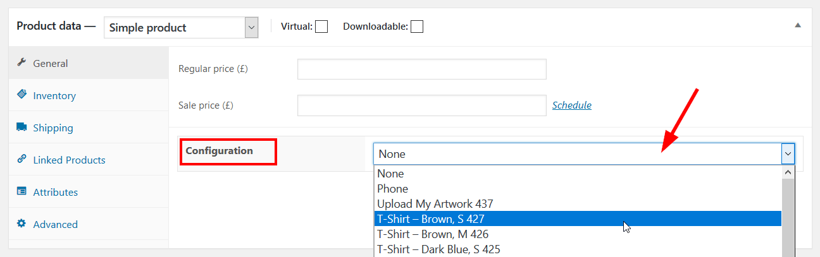
Task: Focus the Regular price input field
Action: pyautogui.click(x=422, y=69)
